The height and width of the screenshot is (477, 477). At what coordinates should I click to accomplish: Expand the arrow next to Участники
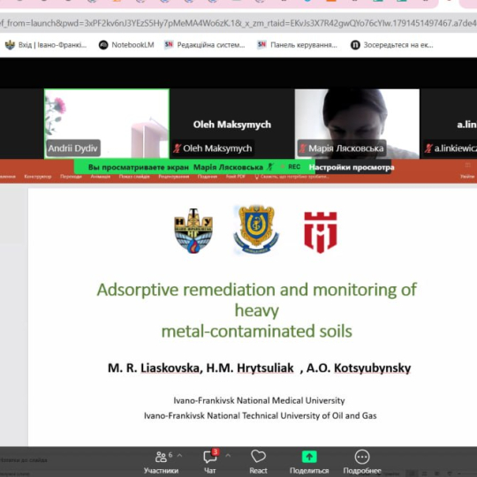pos(179,456)
